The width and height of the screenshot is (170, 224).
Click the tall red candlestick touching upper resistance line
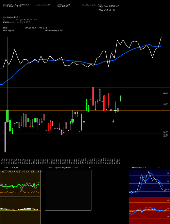tap(93, 96)
